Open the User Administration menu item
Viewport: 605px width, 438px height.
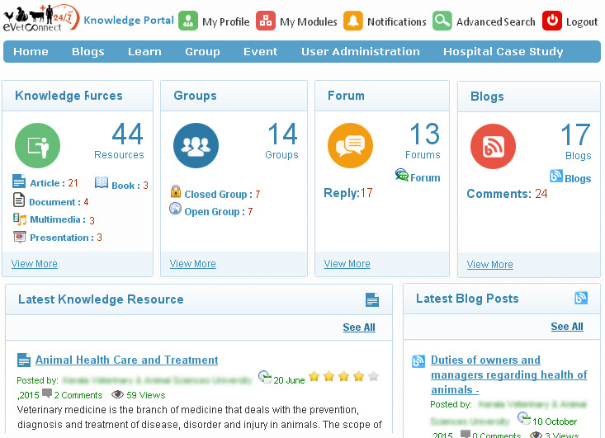pyautogui.click(x=361, y=52)
